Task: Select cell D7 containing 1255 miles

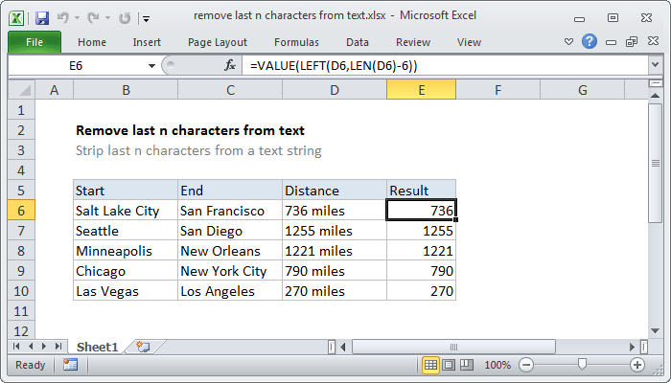Action: click(x=335, y=231)
